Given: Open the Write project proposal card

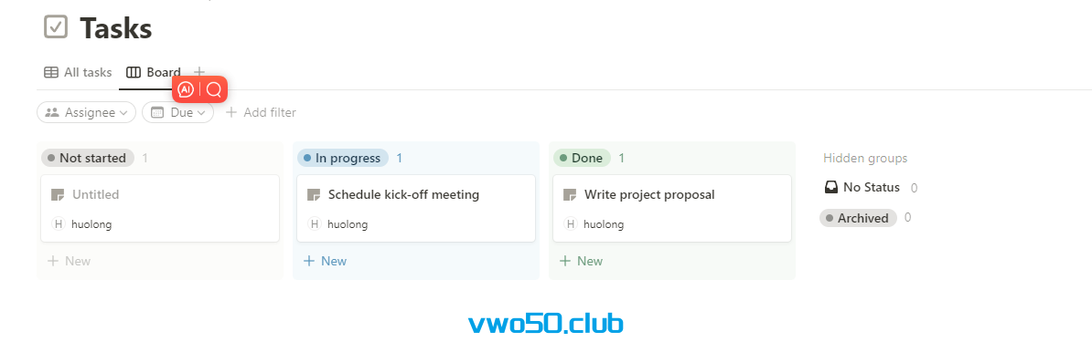Looking at the screenshot, I should coord(672,209).
